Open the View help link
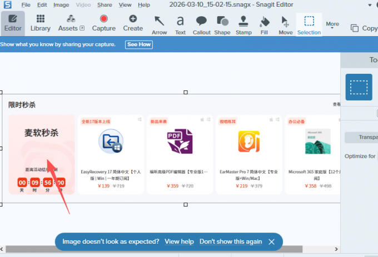The image size is (378, 257). tap(179, 241)
